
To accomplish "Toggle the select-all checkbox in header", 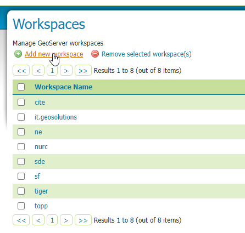I will click(21, 87).
